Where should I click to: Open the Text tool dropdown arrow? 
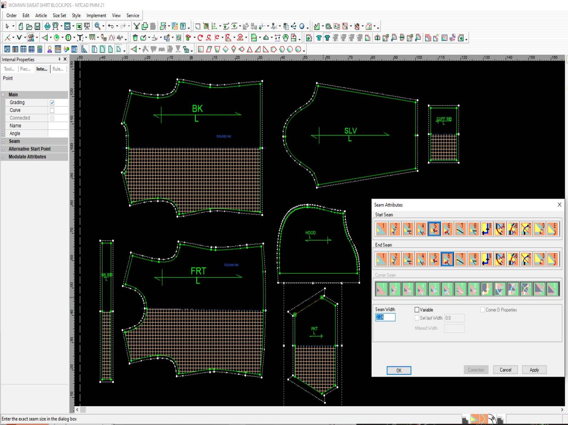pyautogui.click(x=86, y=38)
